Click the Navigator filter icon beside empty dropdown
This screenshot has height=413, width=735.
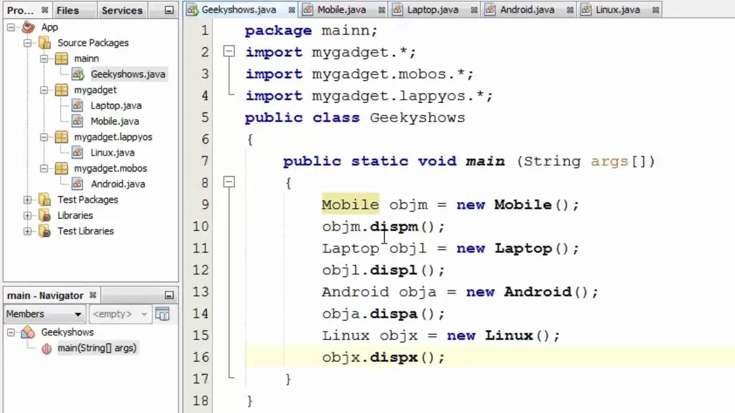tap(163, 314)
